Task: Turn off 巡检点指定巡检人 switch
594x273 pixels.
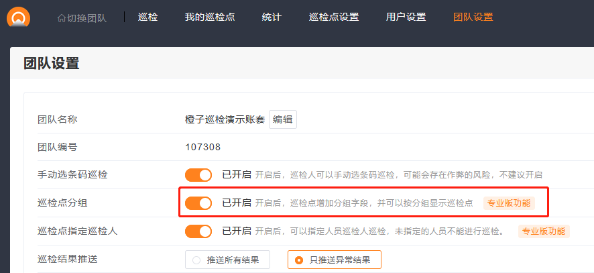Action: 198,231
